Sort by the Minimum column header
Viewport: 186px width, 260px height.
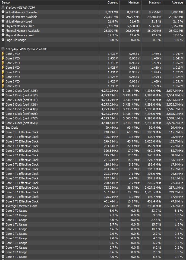click(130, 2)
